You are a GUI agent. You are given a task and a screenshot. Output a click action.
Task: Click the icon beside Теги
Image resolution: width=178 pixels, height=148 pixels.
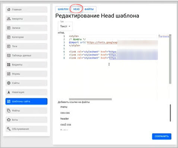[x=9, y=46]
